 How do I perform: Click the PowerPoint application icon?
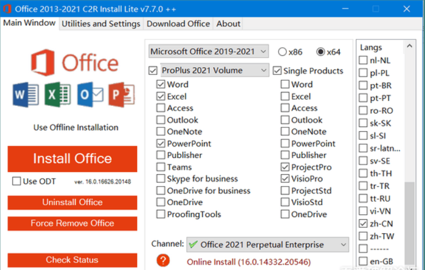(121, 95)
